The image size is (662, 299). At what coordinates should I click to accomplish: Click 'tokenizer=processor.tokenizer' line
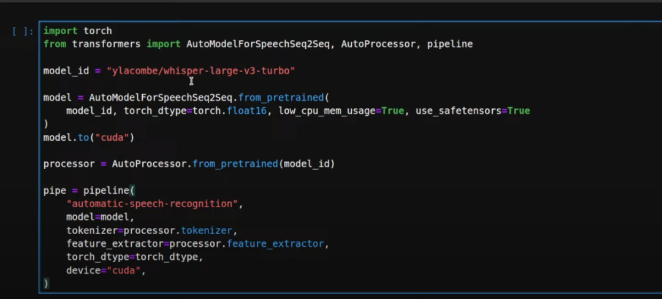152,230
